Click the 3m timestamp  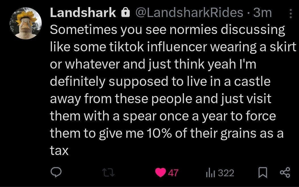tap(262, 13)
